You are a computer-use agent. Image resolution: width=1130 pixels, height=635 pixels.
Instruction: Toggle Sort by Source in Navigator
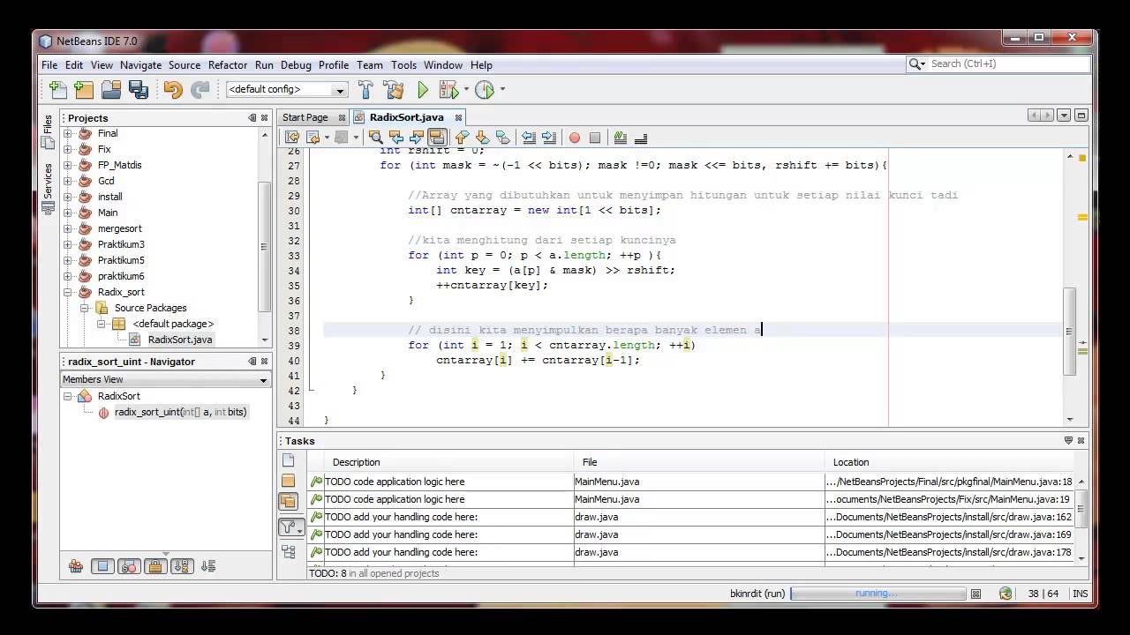[x=208, y=566]
